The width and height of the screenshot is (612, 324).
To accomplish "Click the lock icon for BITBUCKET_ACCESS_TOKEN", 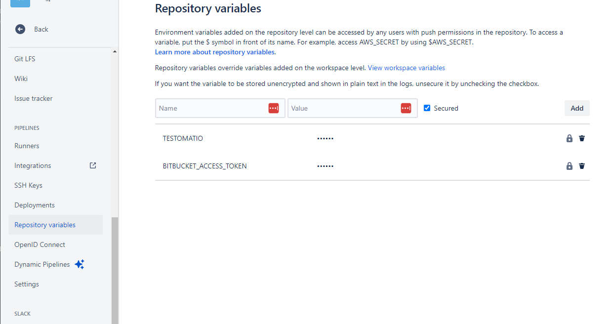I will pyautogui.click(x=570, y=166).
